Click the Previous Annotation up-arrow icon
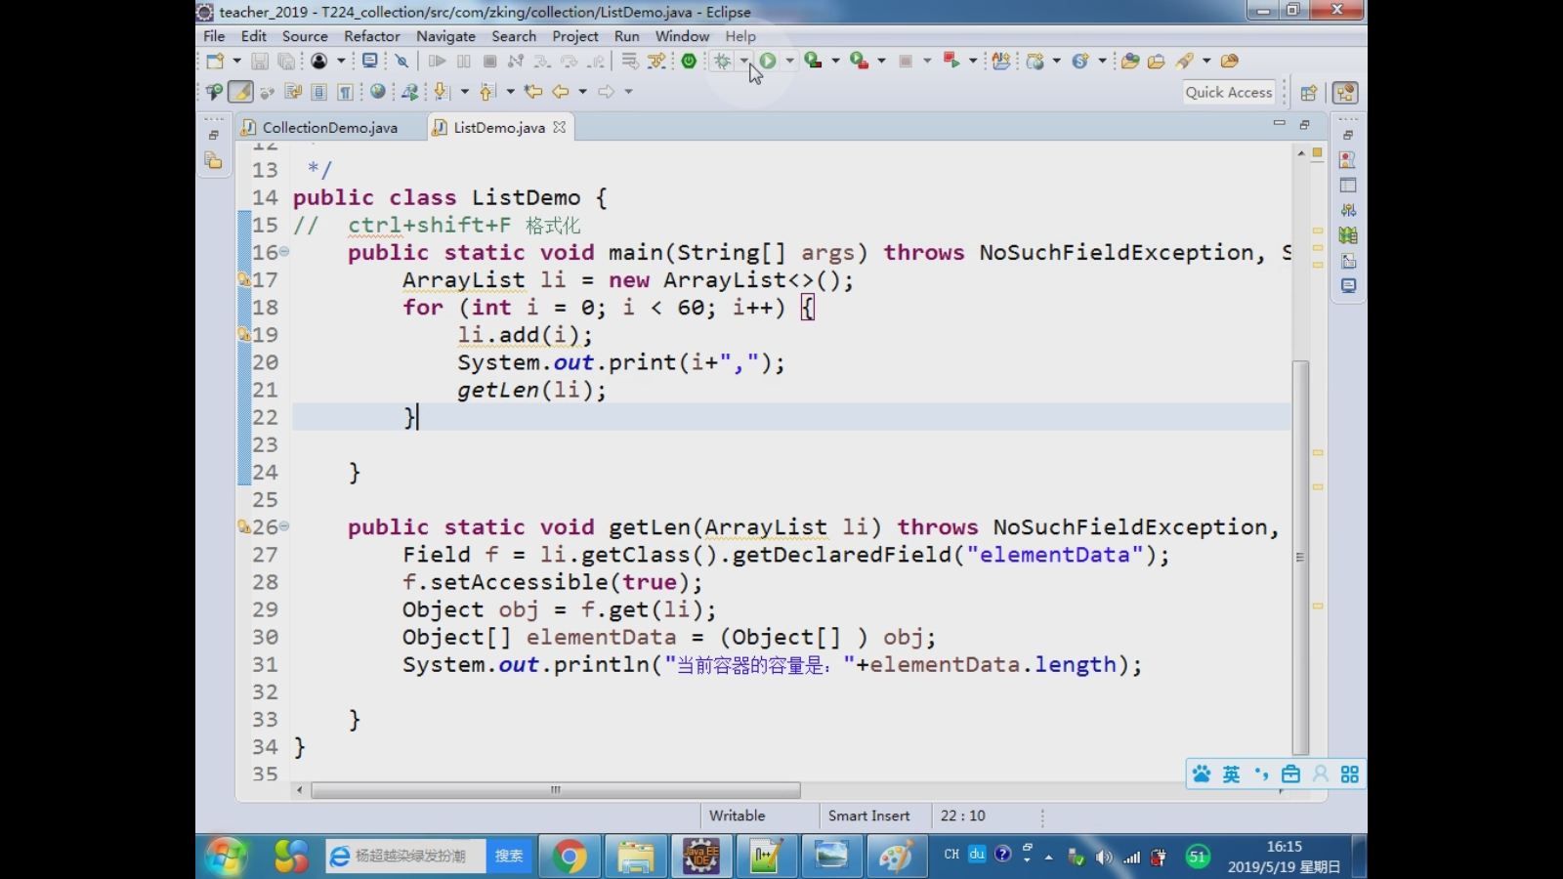 coord(486,92)
